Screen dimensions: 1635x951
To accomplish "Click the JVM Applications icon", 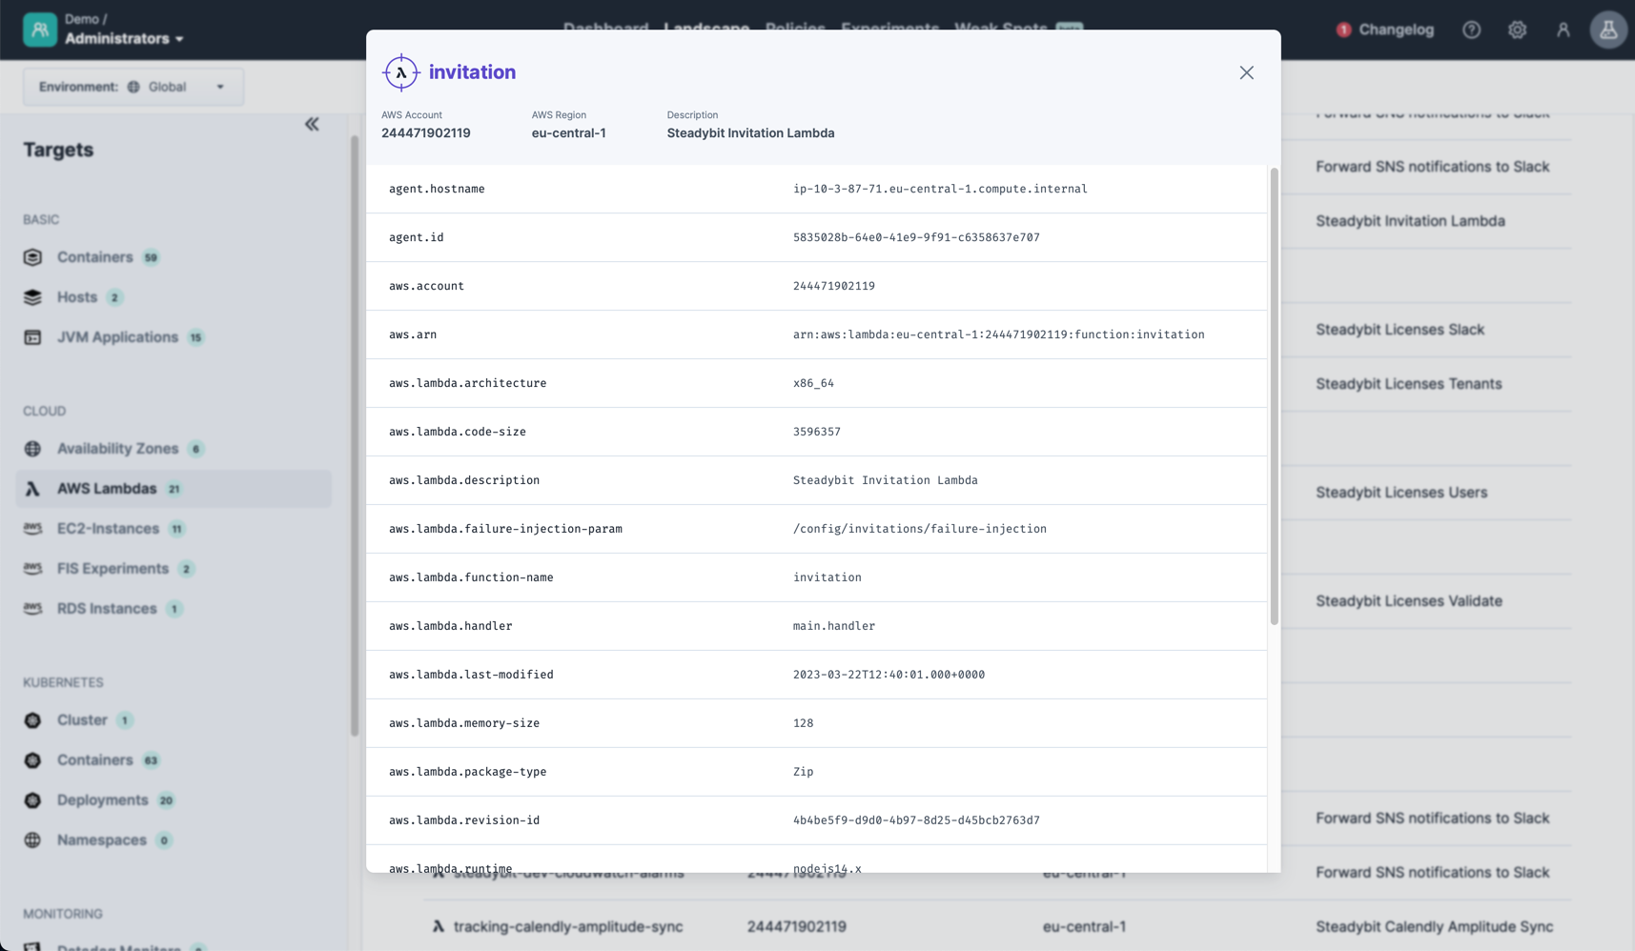I will point(32,337).
